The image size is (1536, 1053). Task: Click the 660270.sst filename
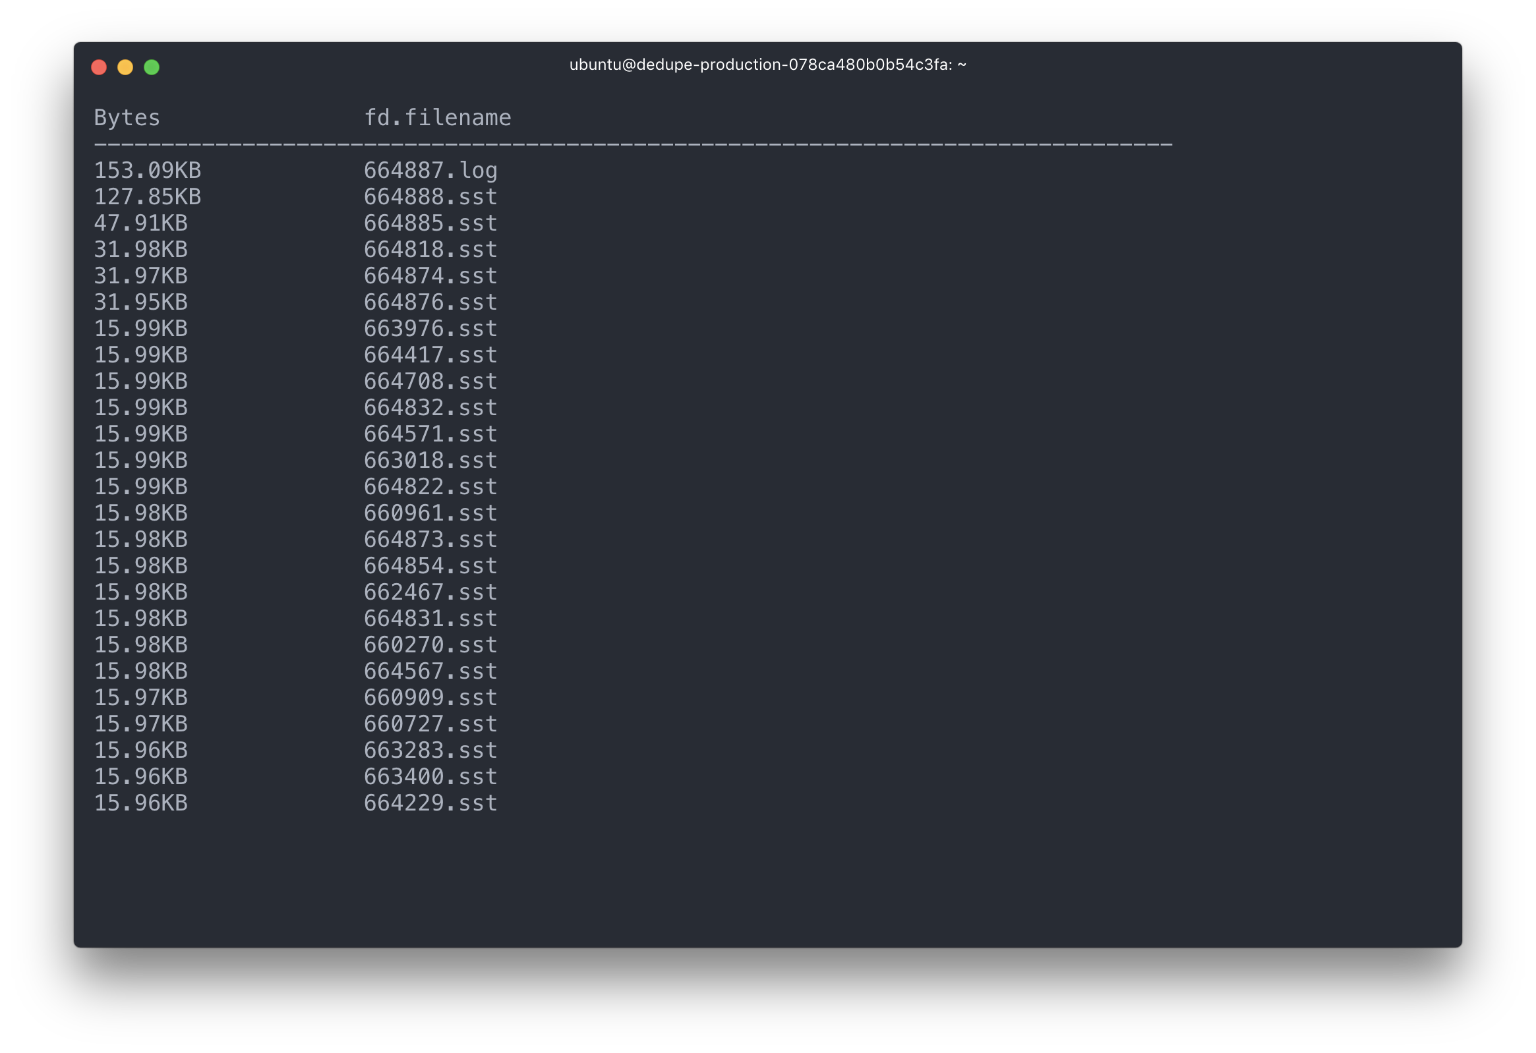[x=430, y=644]
